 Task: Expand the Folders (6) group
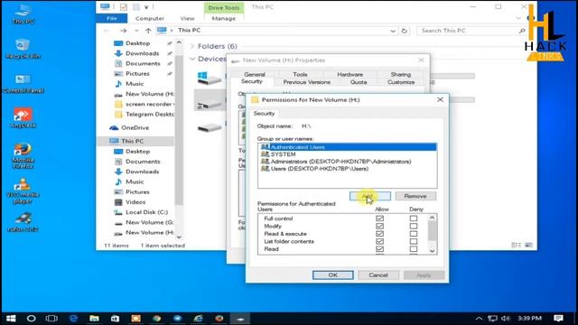click(x=192, y=46)
